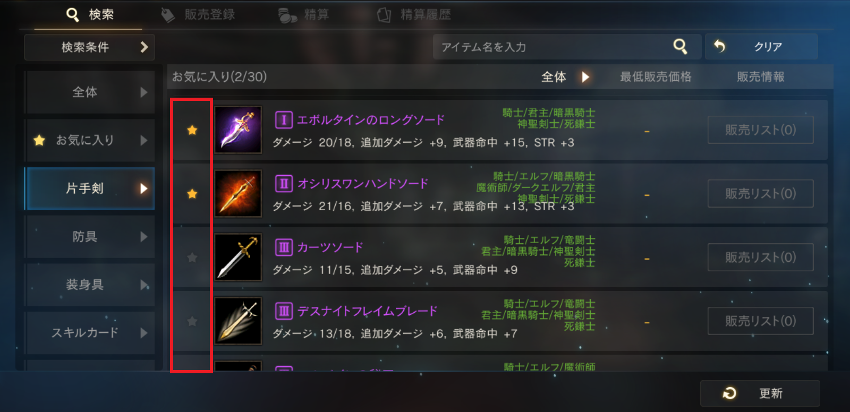Click the grade I badge on エボルタイン
Image resolution: width=850 pixels, height=412 pixels.
pyautogui.click(x=284, y=120)
